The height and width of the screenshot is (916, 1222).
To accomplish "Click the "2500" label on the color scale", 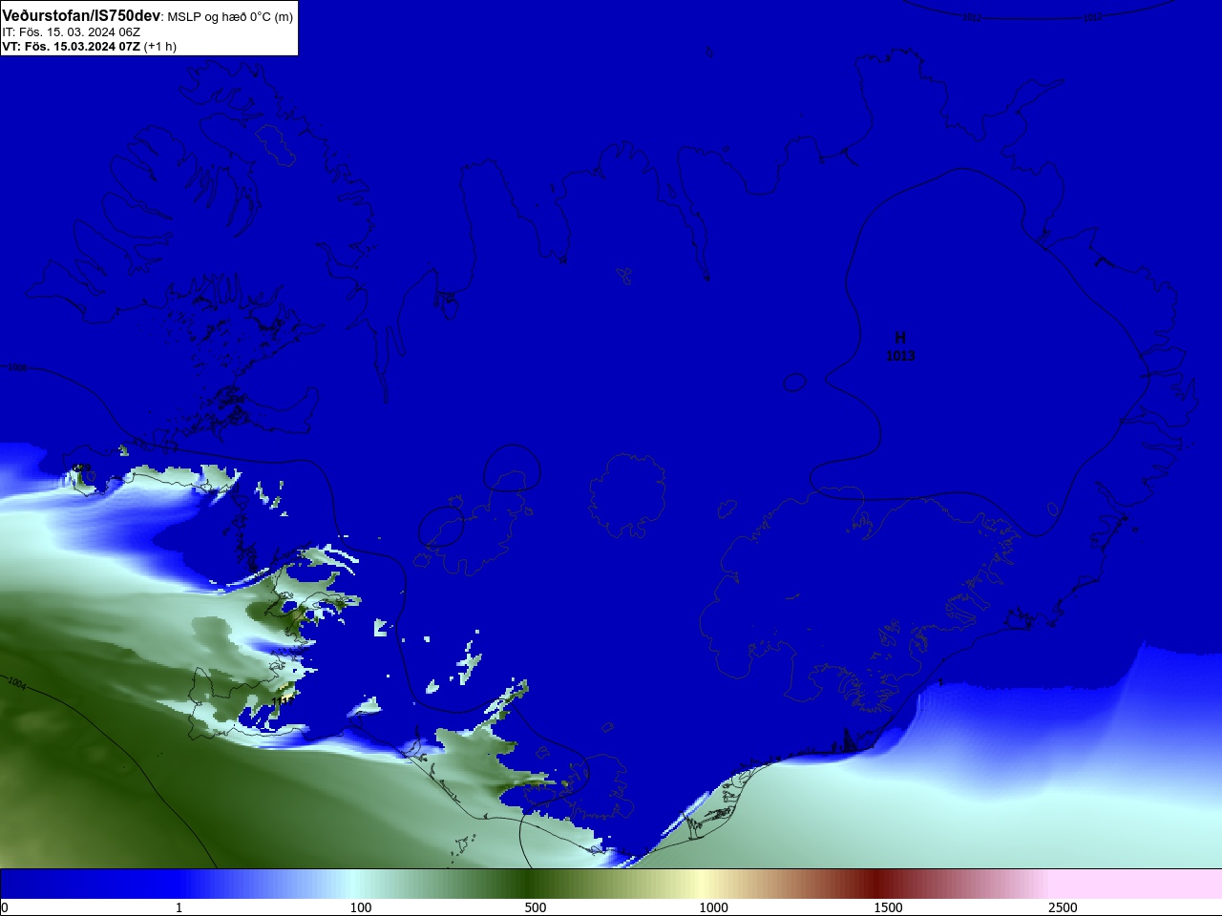I will click(x=1063, y=907).
